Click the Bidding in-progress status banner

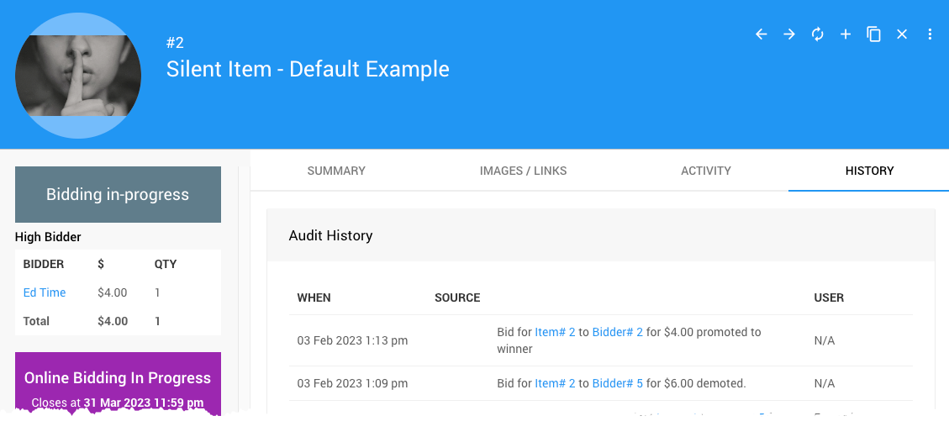pyautogui.click(x=118, y=194)
